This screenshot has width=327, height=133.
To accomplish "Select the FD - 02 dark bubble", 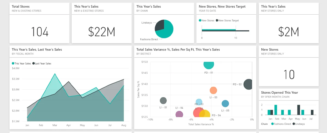I will [x=248, y=84].
